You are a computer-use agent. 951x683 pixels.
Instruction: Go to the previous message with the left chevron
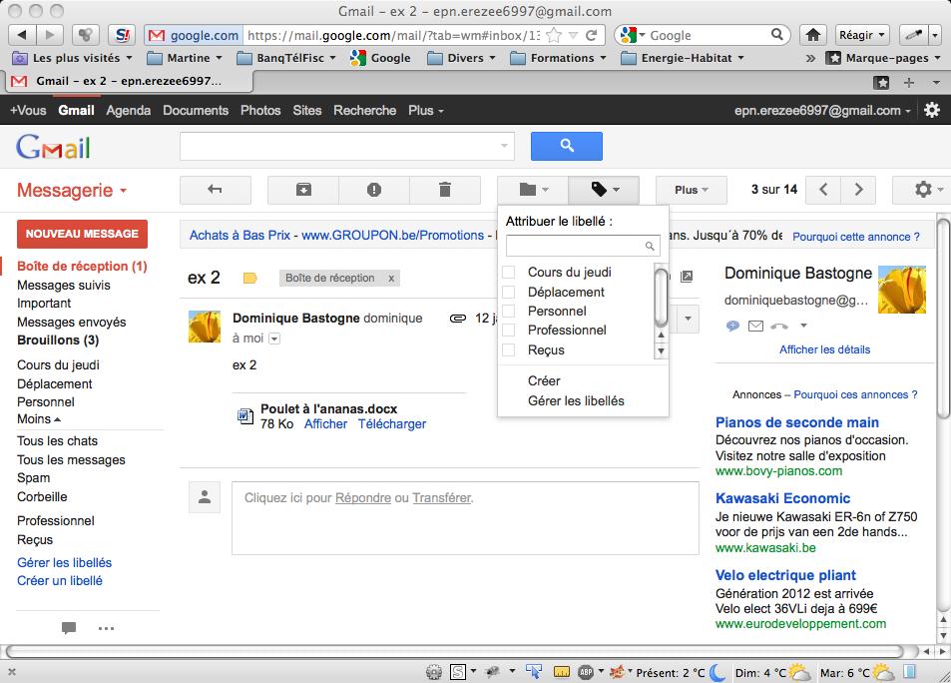[x=823, y=190]
